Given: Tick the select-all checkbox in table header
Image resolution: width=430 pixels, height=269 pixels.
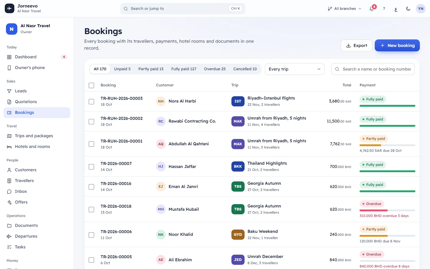Looking at the screenshot, I should click(x=91, y=85).
